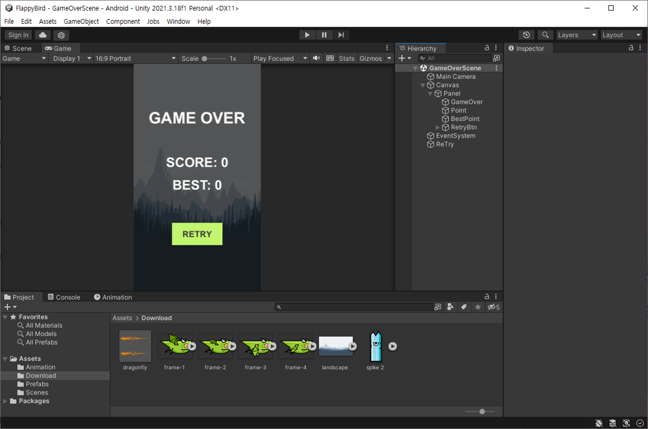Open Project search by type icon
648x429 pixels.
click(450, 307)
